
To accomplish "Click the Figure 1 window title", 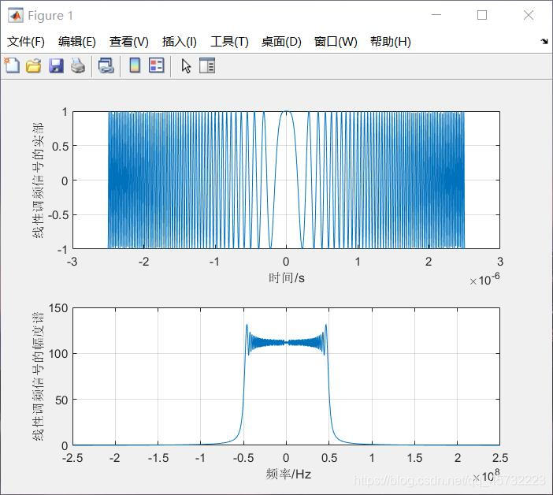I will [x=50, y=16].
